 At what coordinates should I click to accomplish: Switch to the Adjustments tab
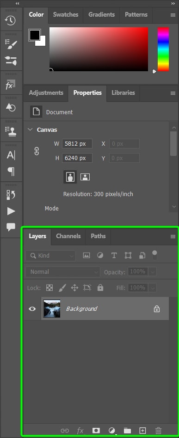[46, 93]
